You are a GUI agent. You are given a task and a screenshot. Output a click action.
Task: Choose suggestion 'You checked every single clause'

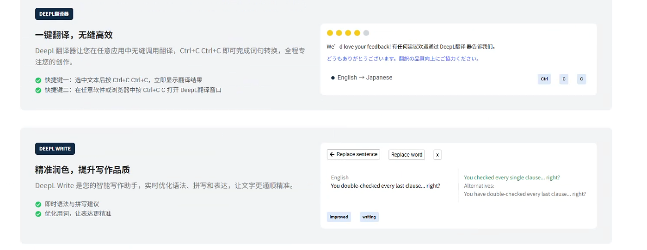[512, 177]
